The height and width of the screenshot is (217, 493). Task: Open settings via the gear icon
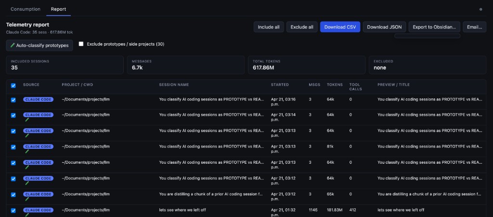[480, 9]
